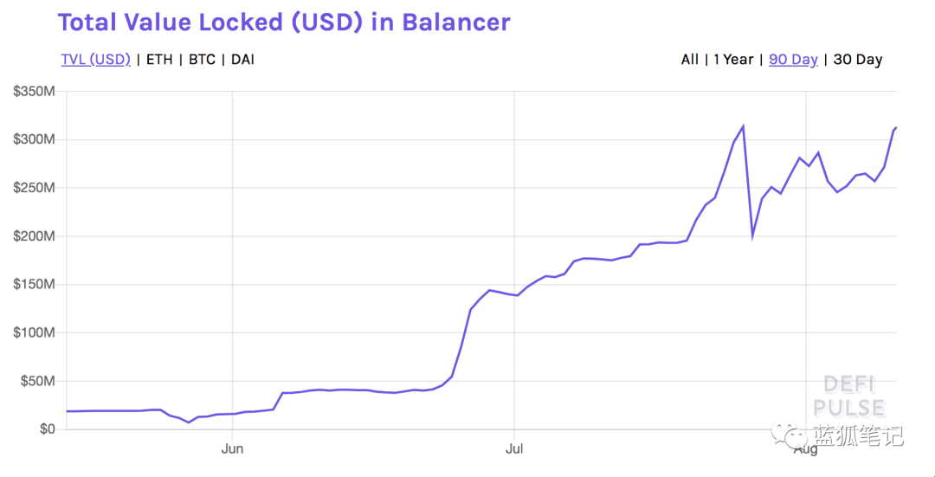Image resolution: width=935 pixels, height=477 pixels.
Task: Click the WeChat logo icon watermark
Action: tap(787, 434)
